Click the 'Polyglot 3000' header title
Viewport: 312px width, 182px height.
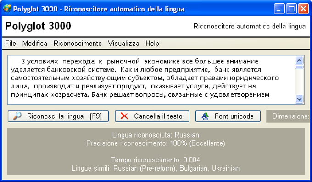click(x=38, y=26)
